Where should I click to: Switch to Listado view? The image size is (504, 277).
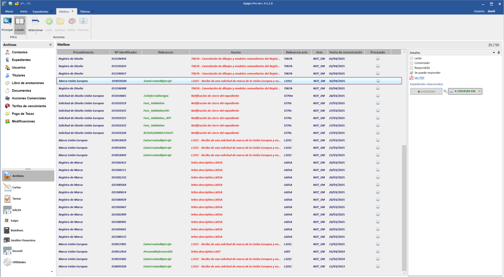(x=20, y=24)
